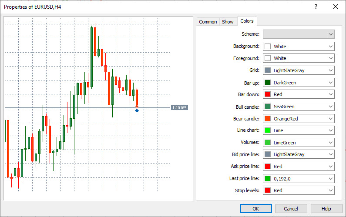Click the LightSlateGray Grid swatch
The height and width of the screenshot is (217, 346).
[268, 70]
